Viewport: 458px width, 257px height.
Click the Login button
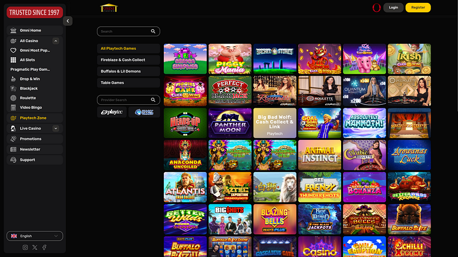click(393, 8)
